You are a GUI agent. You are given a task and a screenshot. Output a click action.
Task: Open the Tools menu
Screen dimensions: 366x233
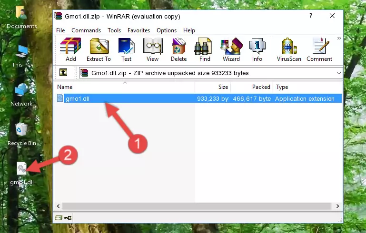coord(114,30)
